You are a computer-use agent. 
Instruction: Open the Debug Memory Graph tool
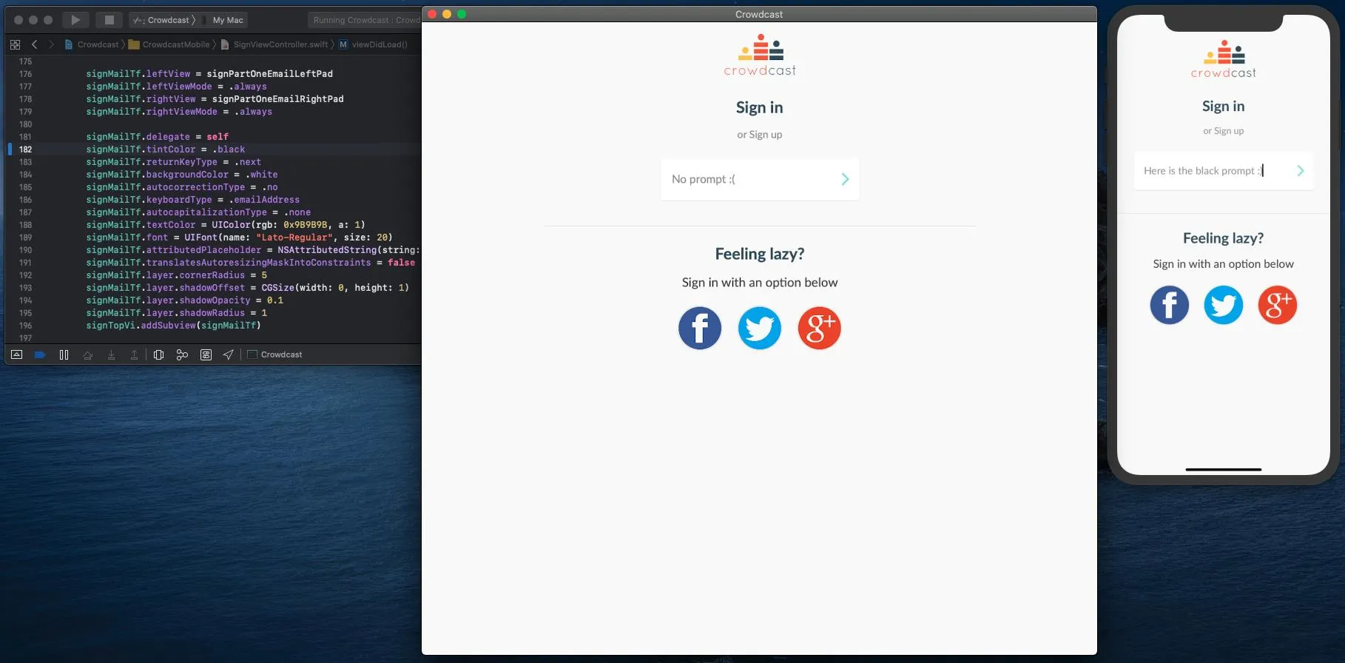point(182,355)
